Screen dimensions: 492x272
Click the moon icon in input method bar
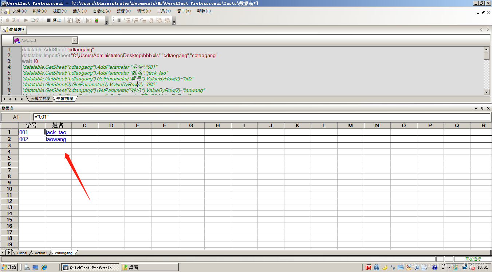click(x=385, y=267)
